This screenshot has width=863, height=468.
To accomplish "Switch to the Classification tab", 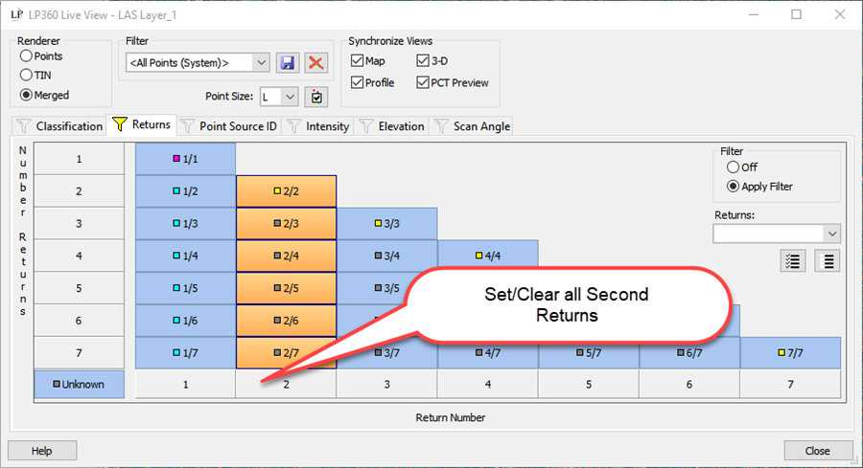I will pyautogui.click(x=58, y=126).
